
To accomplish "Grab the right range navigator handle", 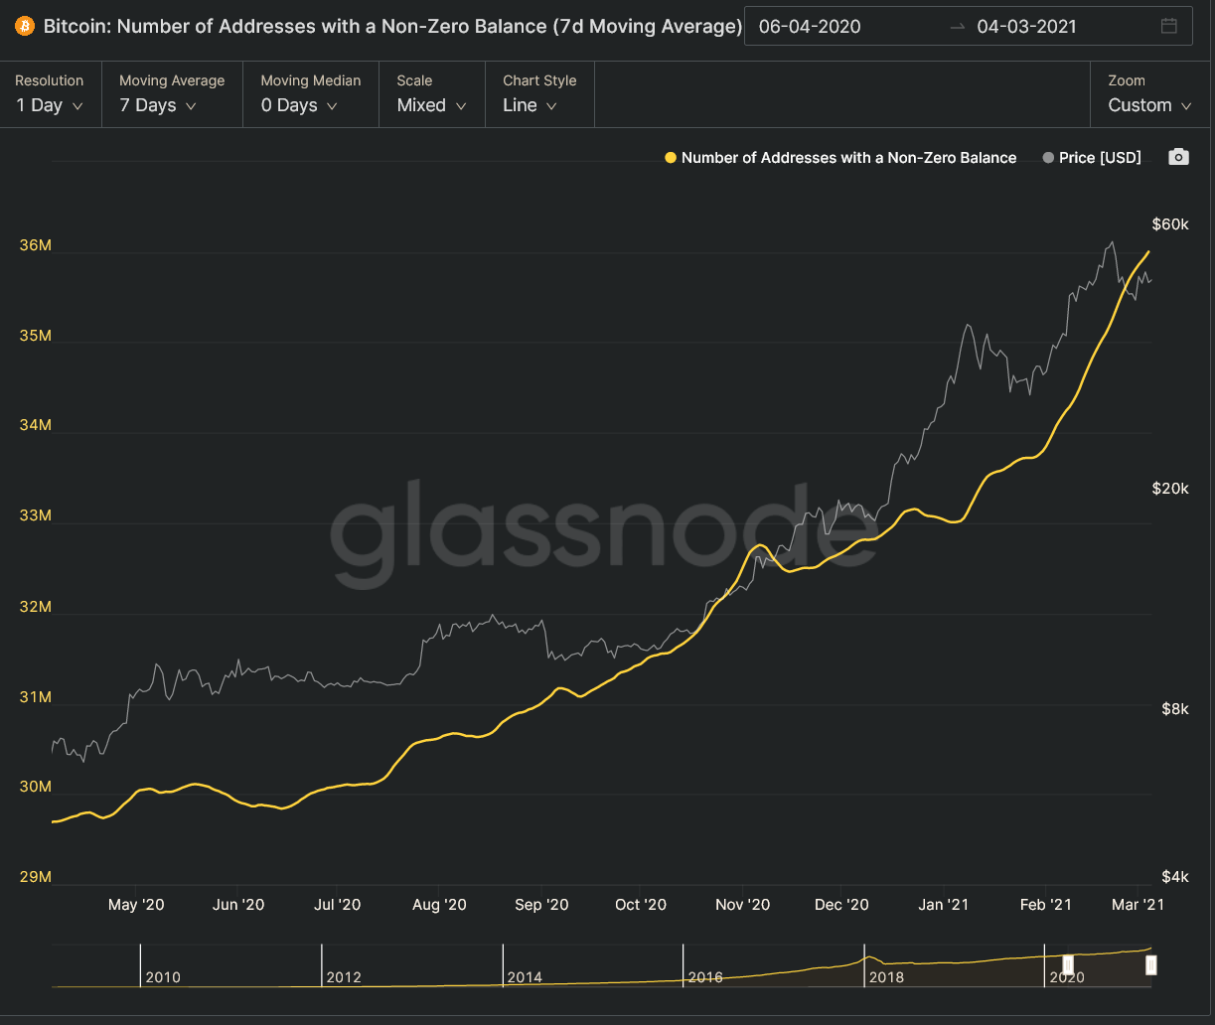I will pos(1151,965).
